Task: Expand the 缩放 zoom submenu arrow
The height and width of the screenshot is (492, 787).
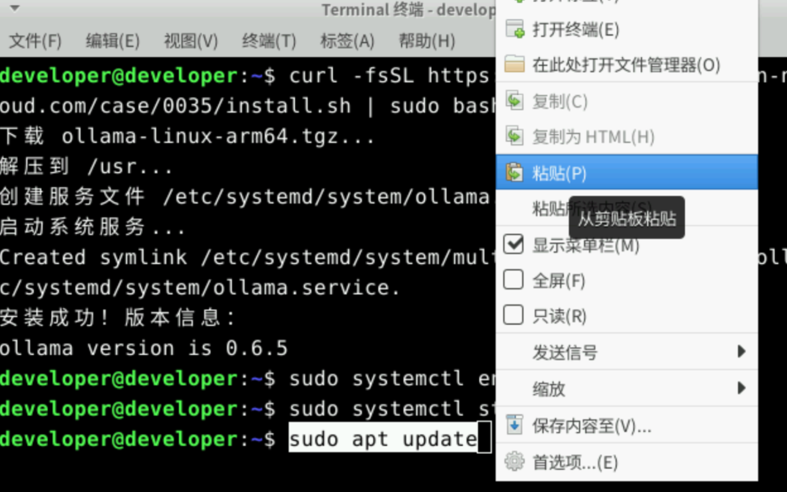Action: click(741, 388)
